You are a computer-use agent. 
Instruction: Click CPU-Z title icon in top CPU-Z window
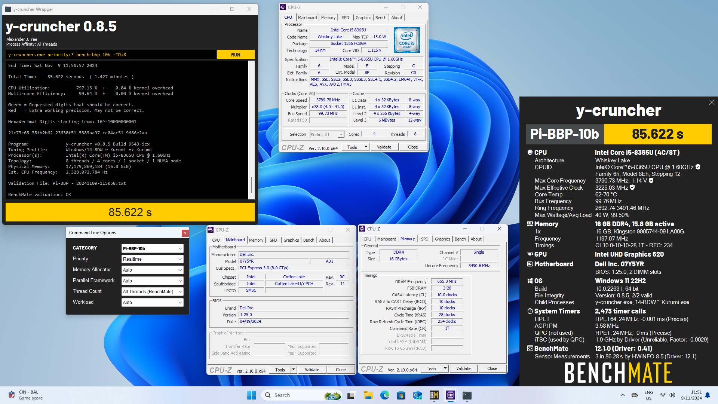tap(283, 7)
